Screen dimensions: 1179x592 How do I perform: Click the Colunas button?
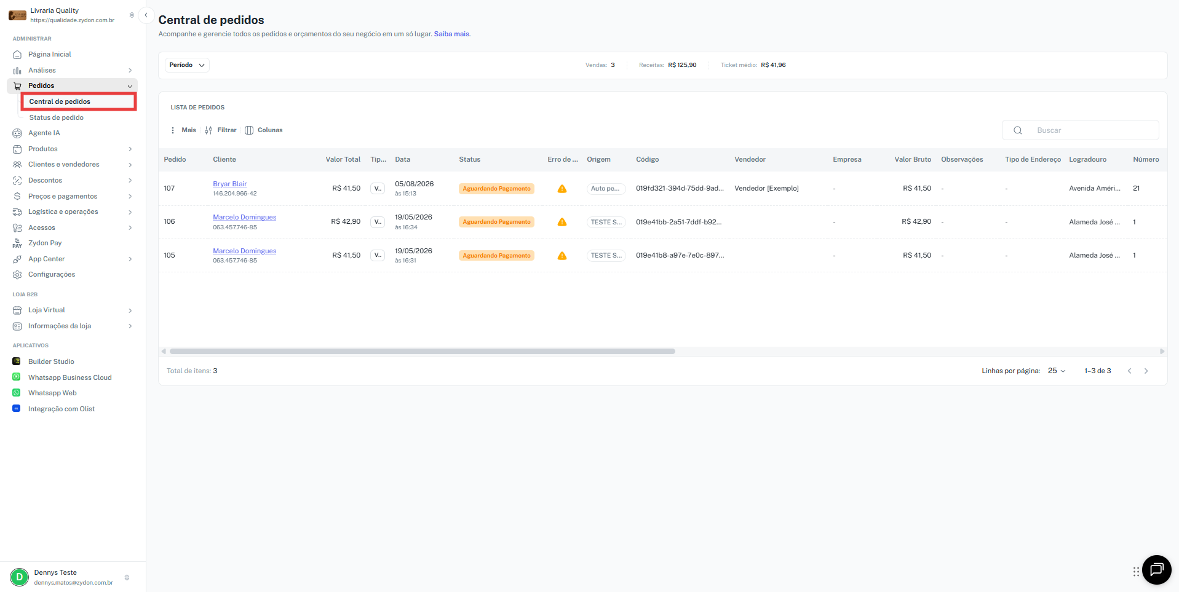264,130
